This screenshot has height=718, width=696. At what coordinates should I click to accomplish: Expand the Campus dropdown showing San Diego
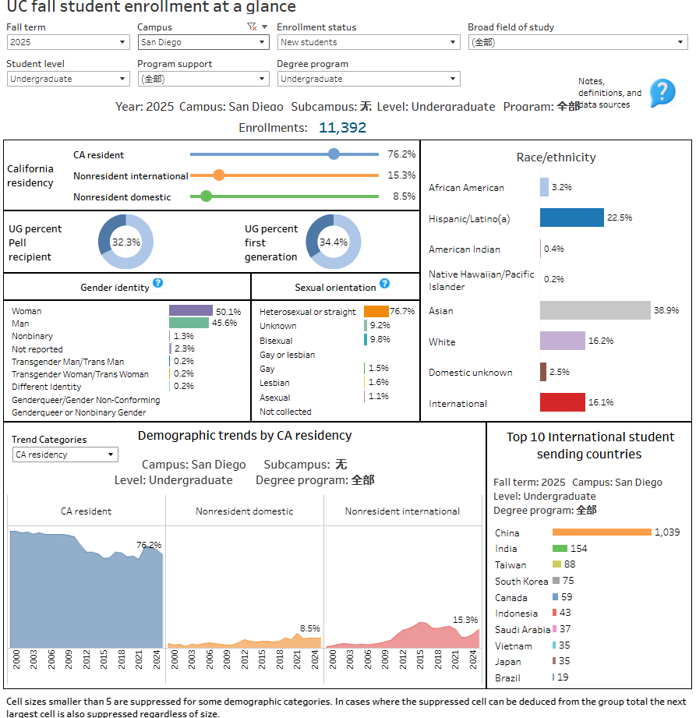pyautogui.click(x=203, y=42)
